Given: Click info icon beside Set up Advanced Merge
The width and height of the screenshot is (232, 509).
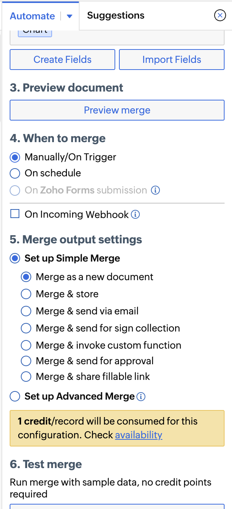Looking at the screenshot, I should click(x=141, y=397).
